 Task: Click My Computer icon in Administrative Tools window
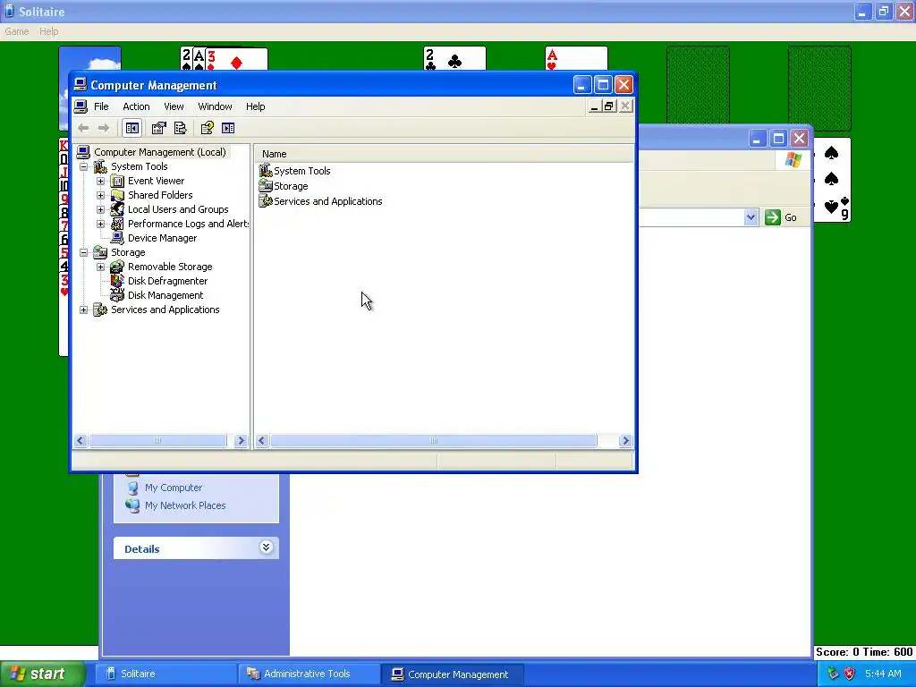tap(133, 488)
